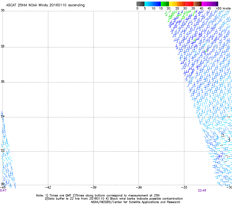232x204 pixels.
Task: Click the gray 0-5 knots color band
Action: pyautogui.click(x=140, y=4)
